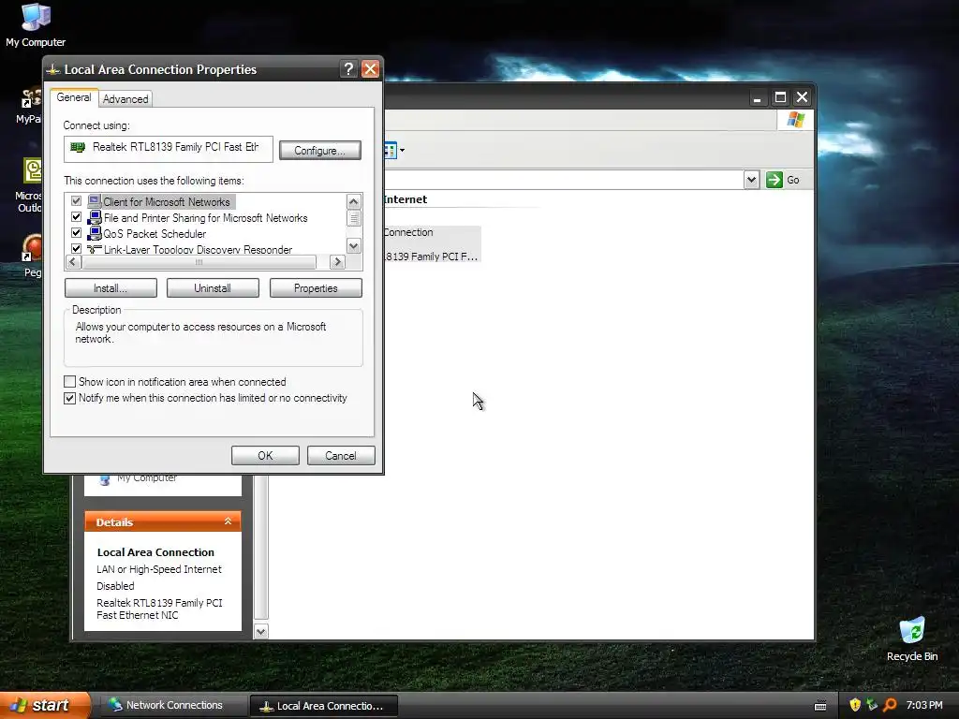Click the My Computer link icon in sidebar
The height and width of the screenshot is (719, 959).
pos(105,479)
